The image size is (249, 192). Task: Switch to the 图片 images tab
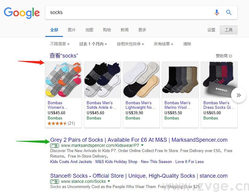click(x=71, y=30)
